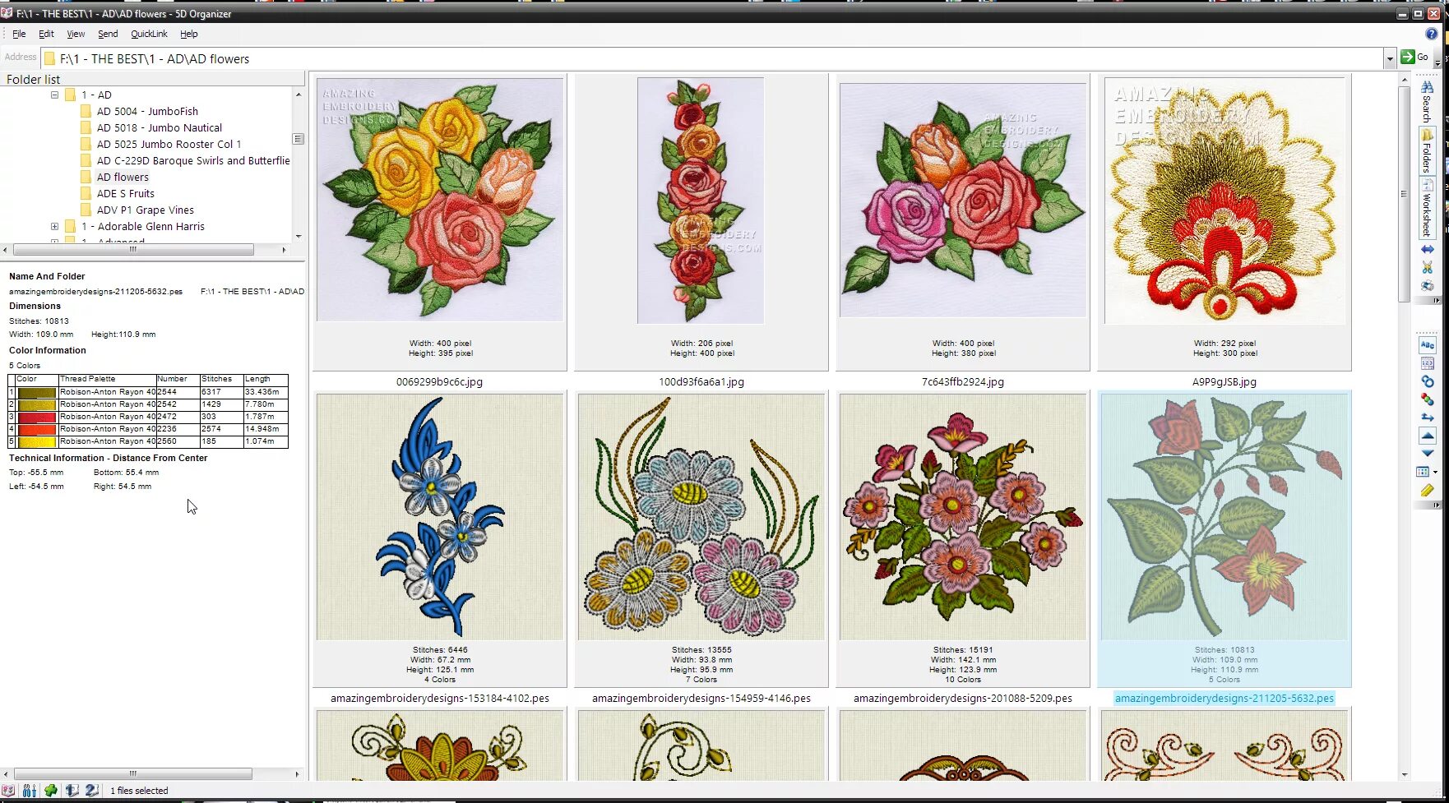Click the yellow ruler icon
Image resolution: width=1449 pixels, height=803 pixels.
[1427, 491]
